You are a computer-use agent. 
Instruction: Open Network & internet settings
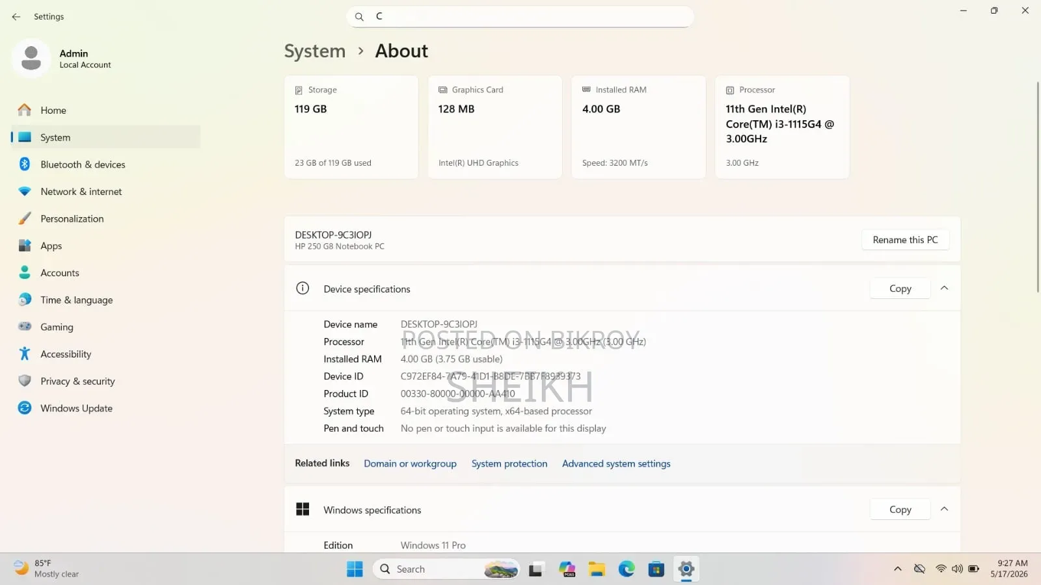(106, 192)
